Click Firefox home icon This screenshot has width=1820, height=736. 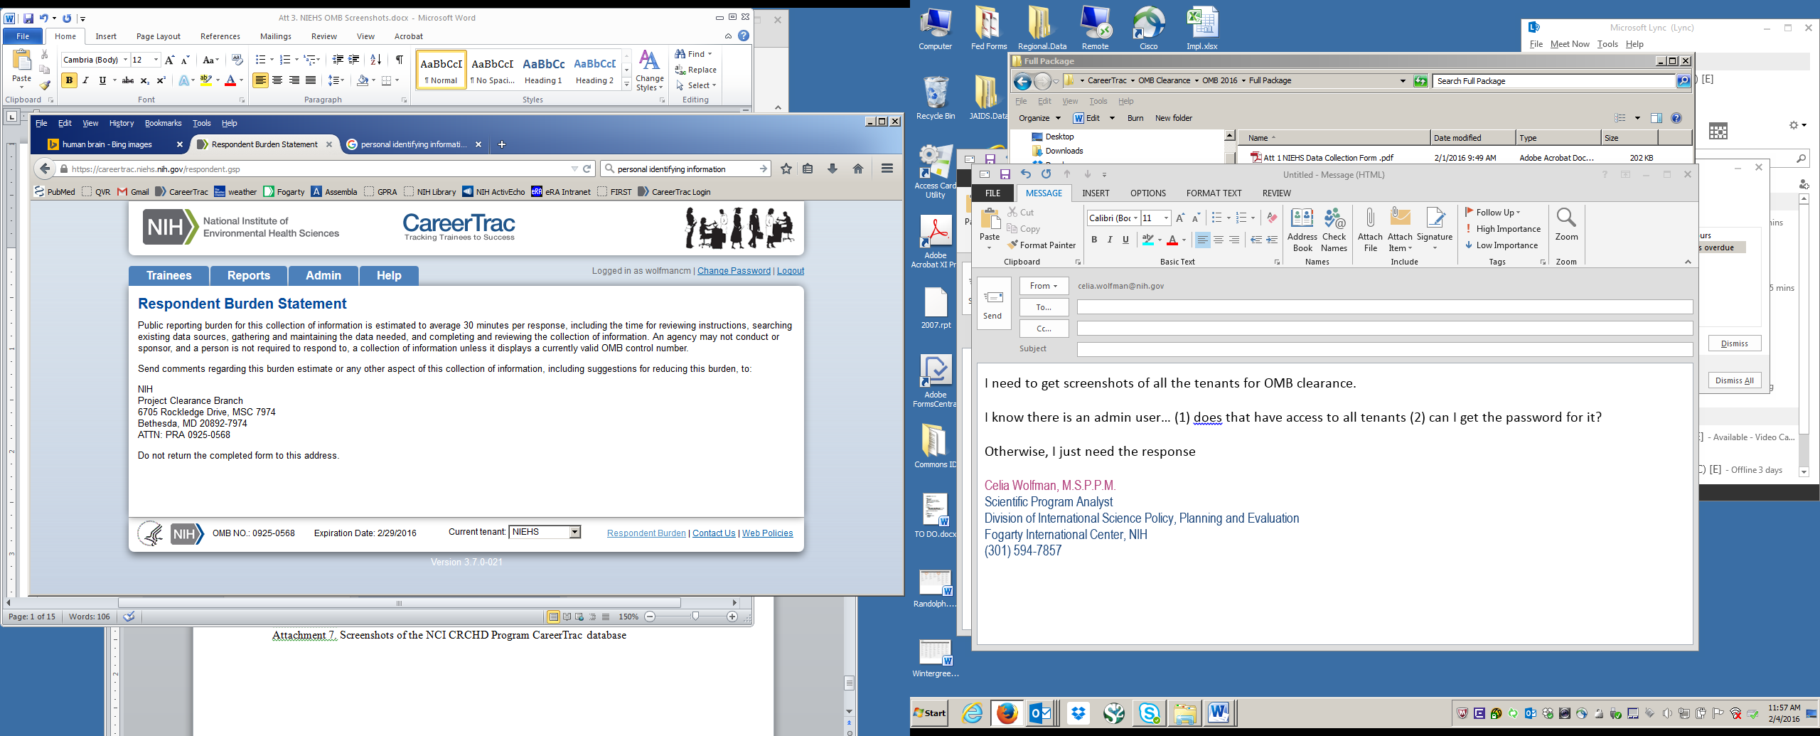coord(858,169)
